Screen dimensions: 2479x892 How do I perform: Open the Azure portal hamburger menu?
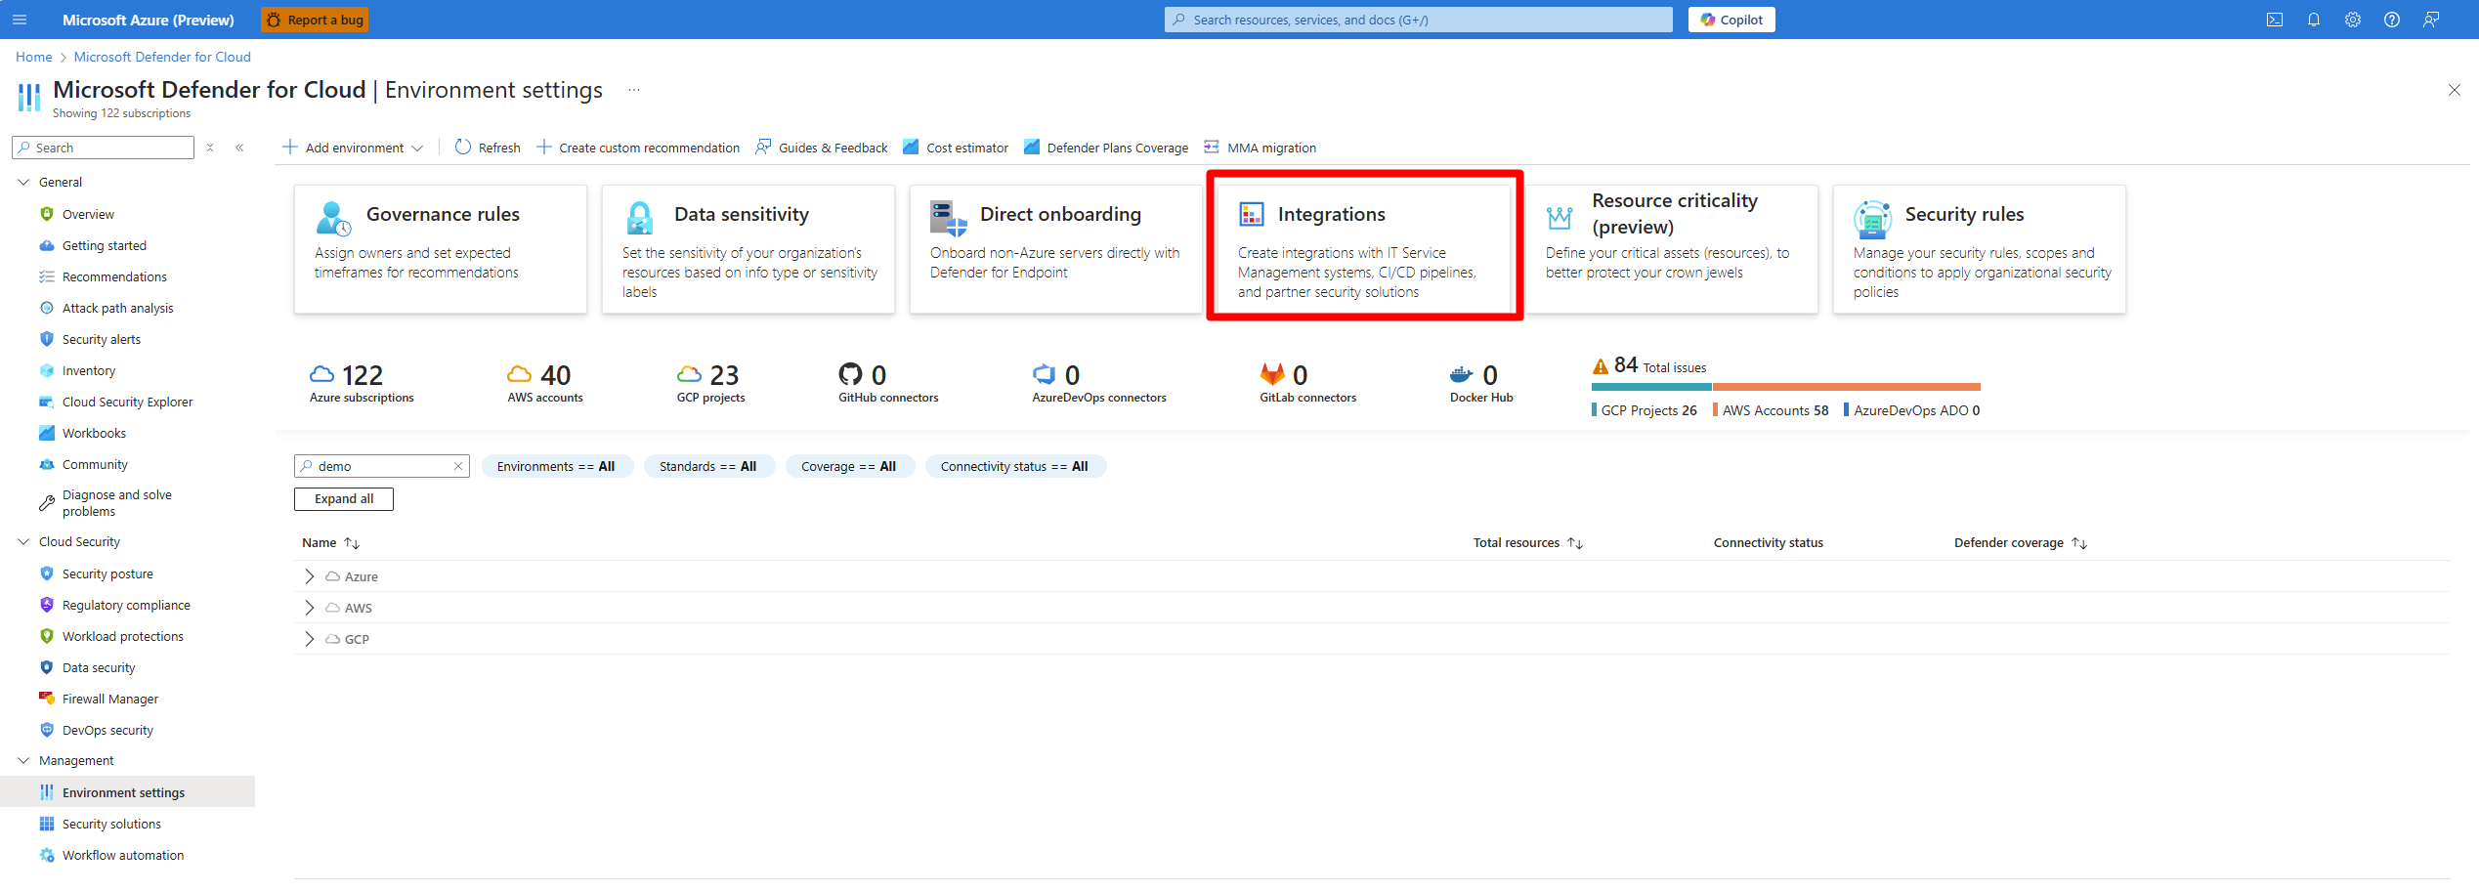pos(20,20)
